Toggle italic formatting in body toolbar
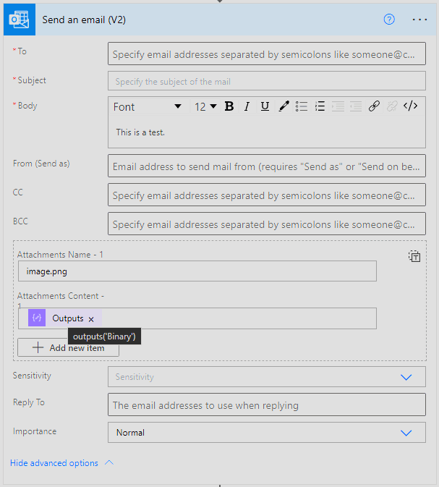 coord(247,106)
